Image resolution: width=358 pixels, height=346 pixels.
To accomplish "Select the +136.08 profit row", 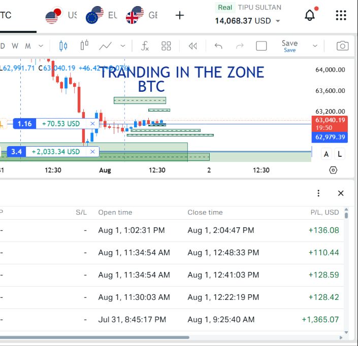I will pyautogui.click(x=172, y=230).
